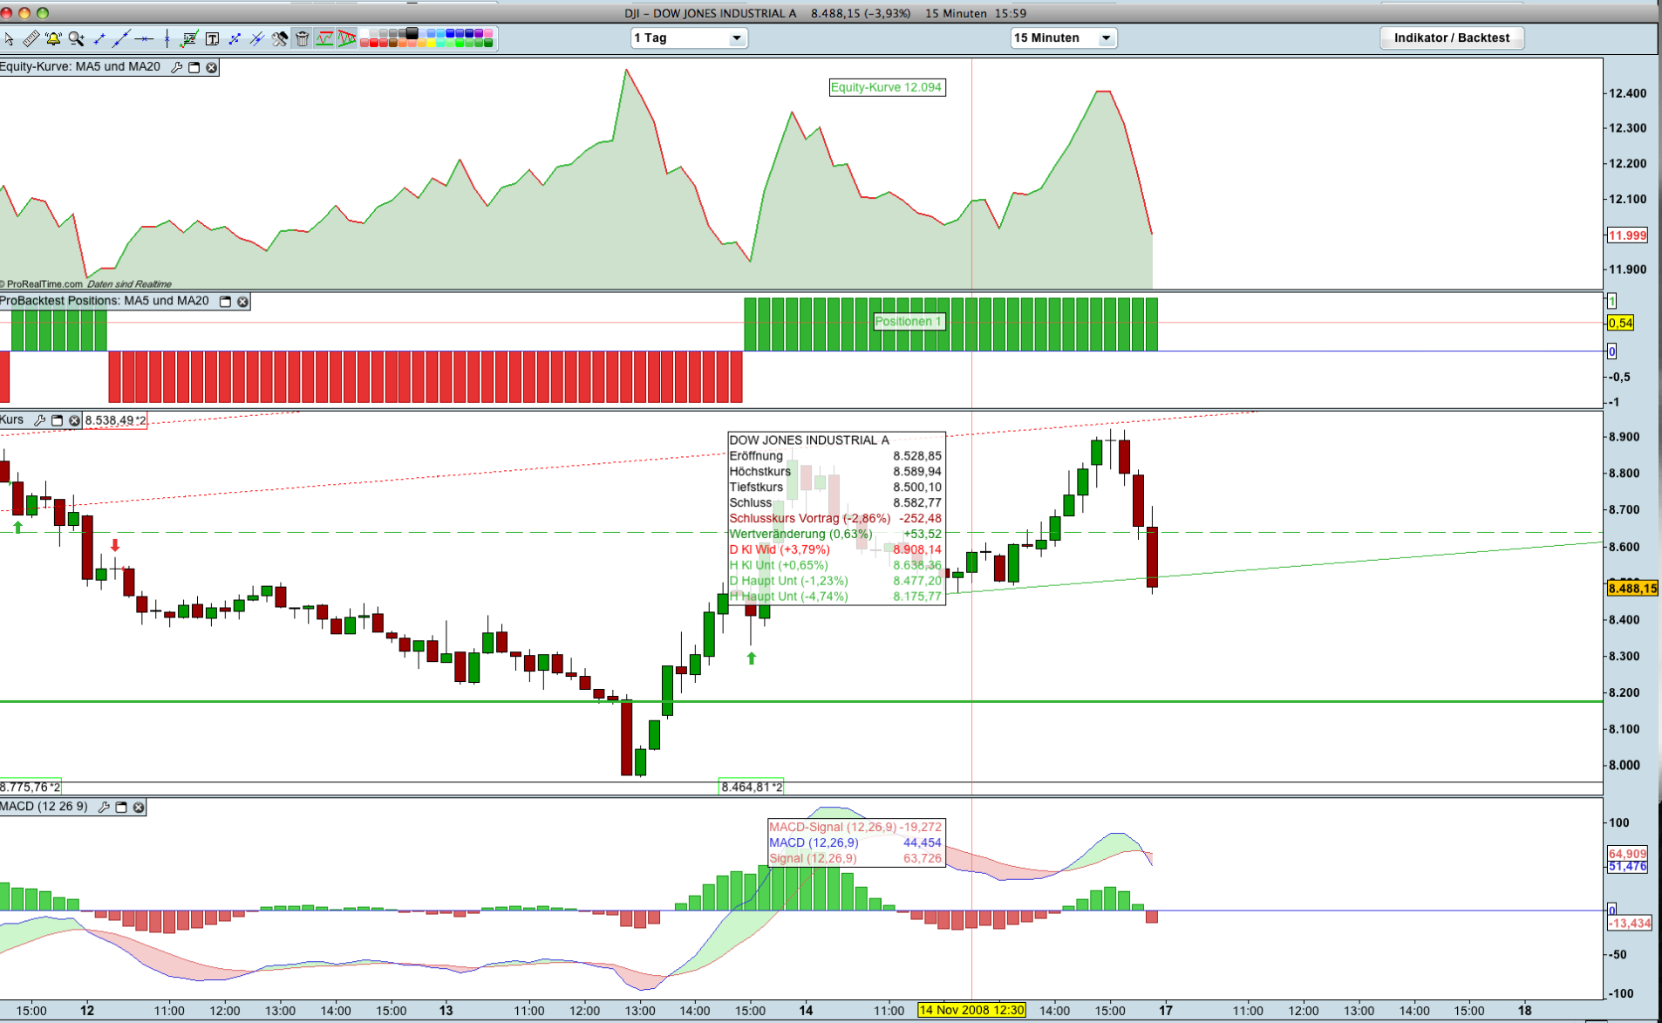1662x1023 pixels.
Task: Pick the pink color swatch
Action: click(x=488, y=34)
